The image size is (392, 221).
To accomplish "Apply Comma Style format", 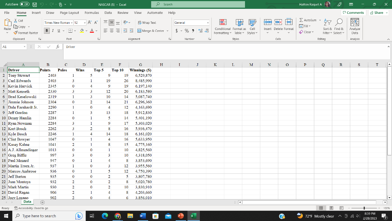I will coord(193,31).
